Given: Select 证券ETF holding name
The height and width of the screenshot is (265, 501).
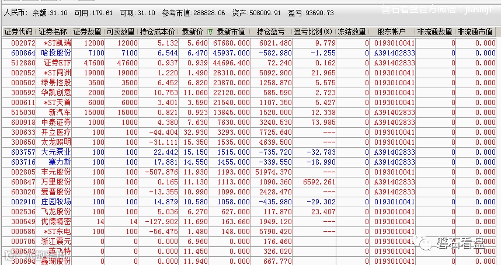Looking at the screenshot, I should 57,62.
